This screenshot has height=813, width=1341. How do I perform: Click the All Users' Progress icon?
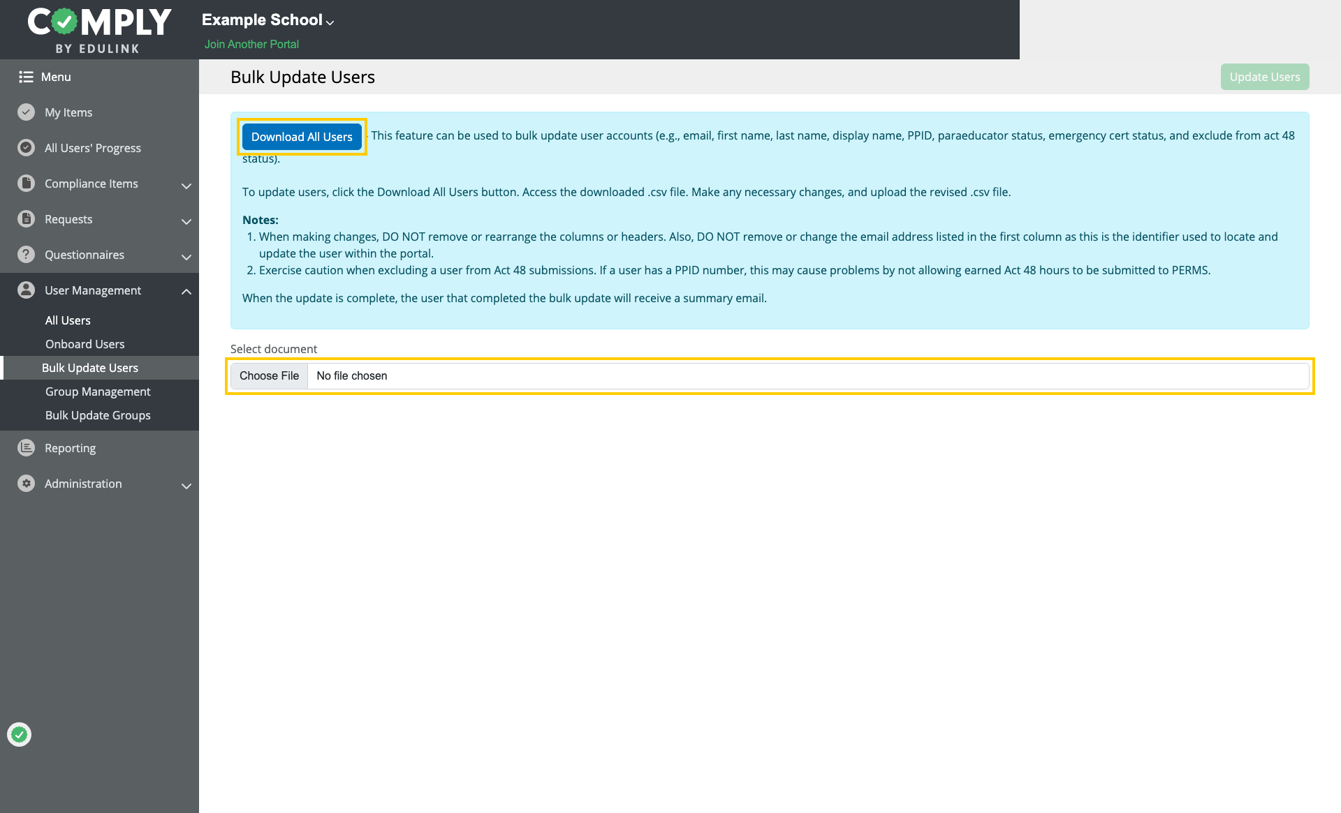click(x=26, y=148)
